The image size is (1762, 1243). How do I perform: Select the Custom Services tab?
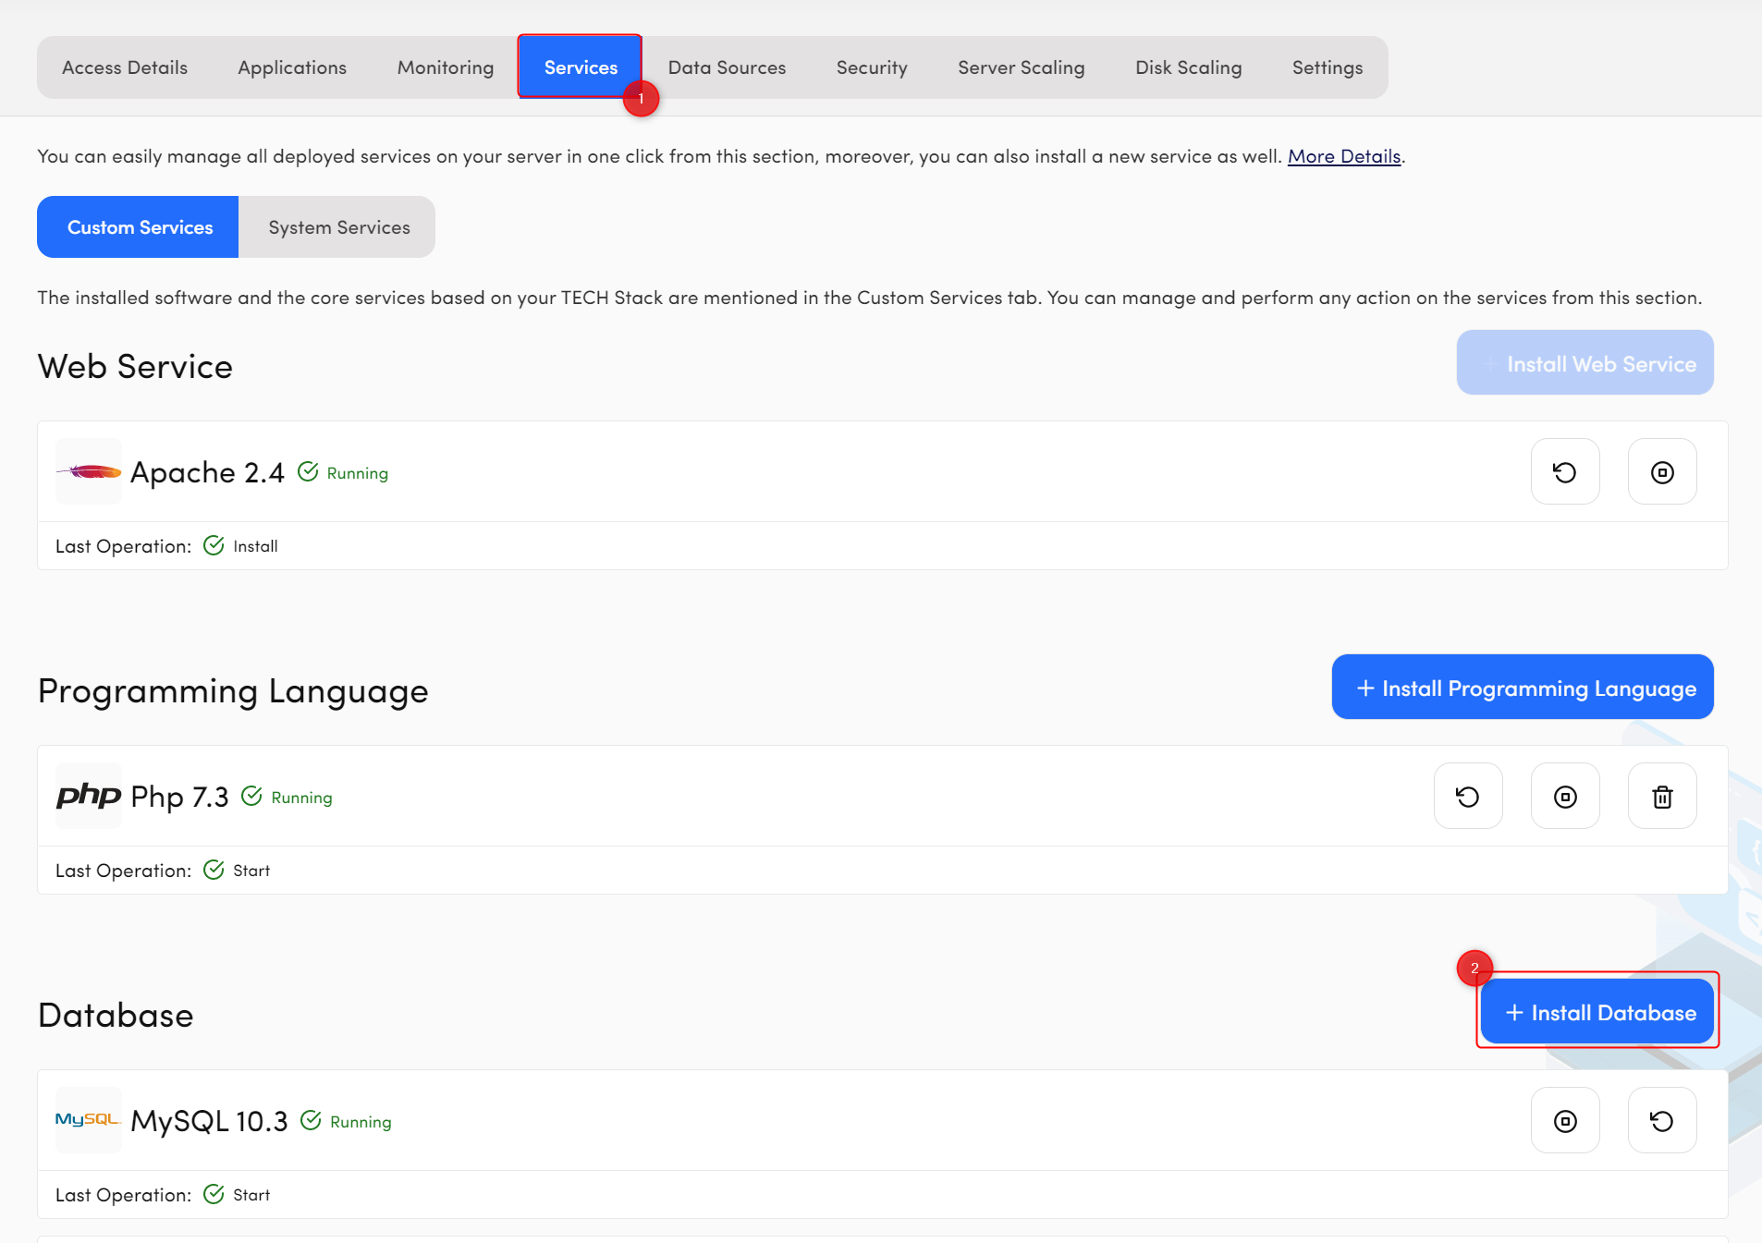139,227
